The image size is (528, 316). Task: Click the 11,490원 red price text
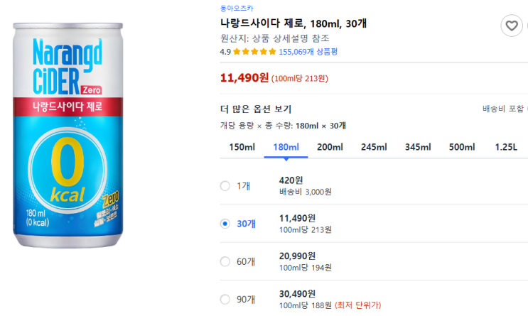pos(244,77)
